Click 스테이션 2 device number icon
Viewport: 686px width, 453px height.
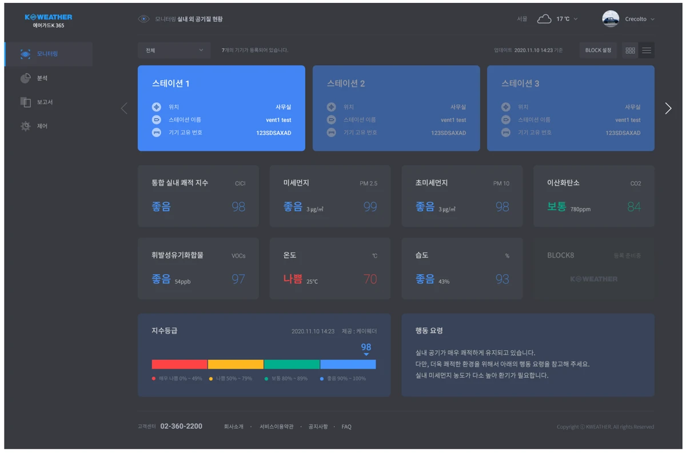pyautogui.click(x=331, y=133)
